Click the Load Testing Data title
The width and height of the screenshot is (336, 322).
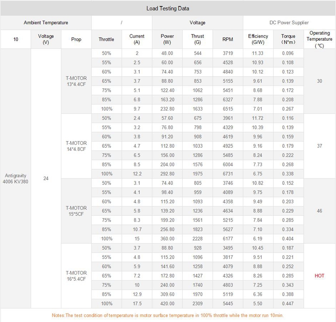(168, 8)
